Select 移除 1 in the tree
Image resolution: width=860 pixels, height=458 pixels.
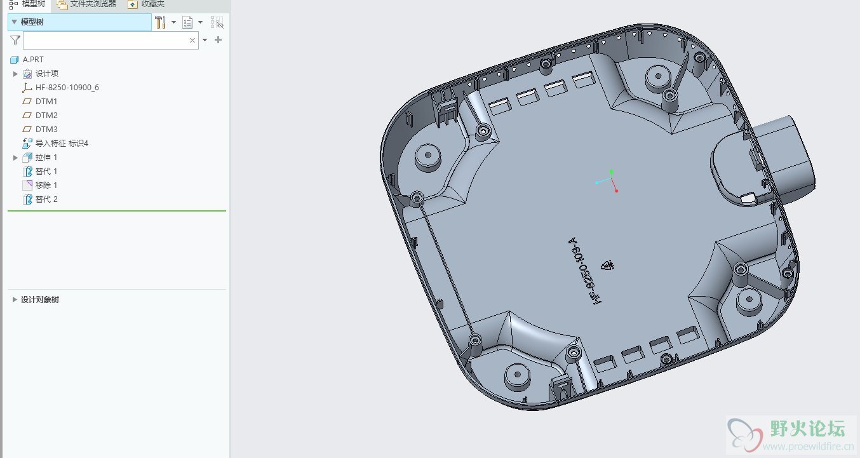coord(46,185)
